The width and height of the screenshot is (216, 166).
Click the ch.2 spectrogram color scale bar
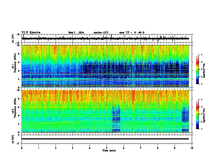click(197, 114)
